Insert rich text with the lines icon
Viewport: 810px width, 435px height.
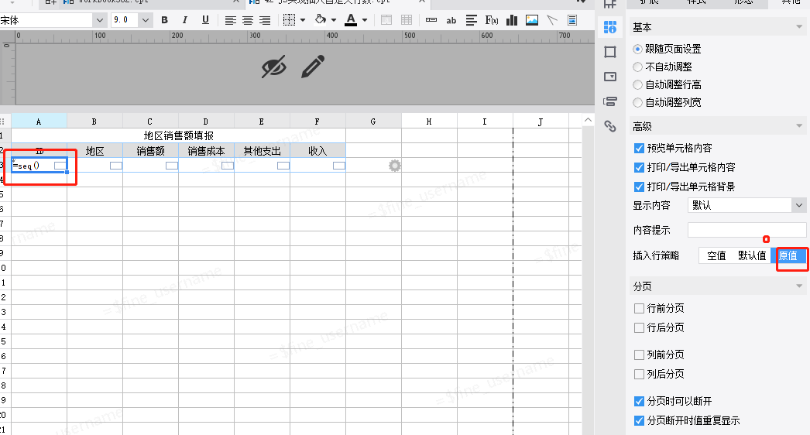tap(471, 20)
